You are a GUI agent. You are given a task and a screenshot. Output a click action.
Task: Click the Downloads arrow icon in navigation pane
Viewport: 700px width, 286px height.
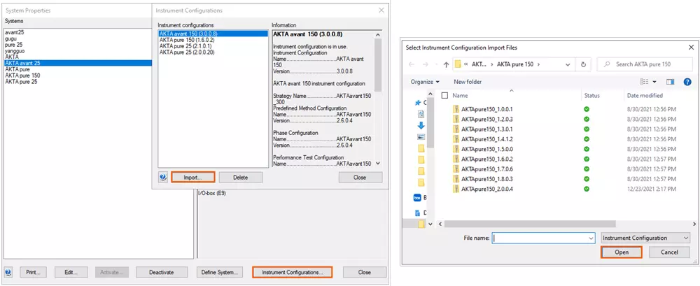pos(421,126)
